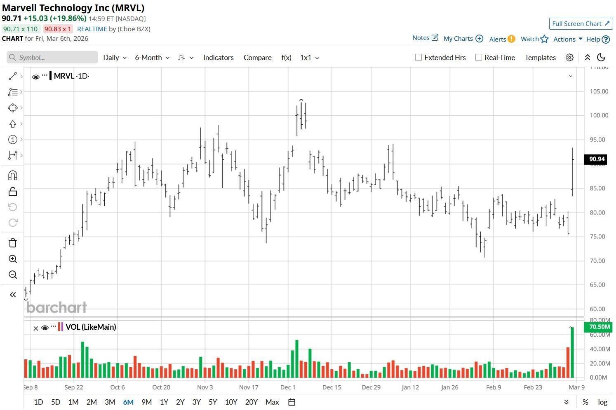Open the Actions dropdown menu
This screenshot has height=410, width=616.
[568, 39]
